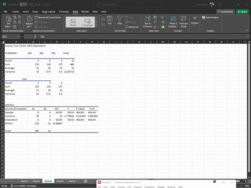Screen dimensions: 251x188
Task: Open What-If Analysis dropdown
Action: [173, 22]
